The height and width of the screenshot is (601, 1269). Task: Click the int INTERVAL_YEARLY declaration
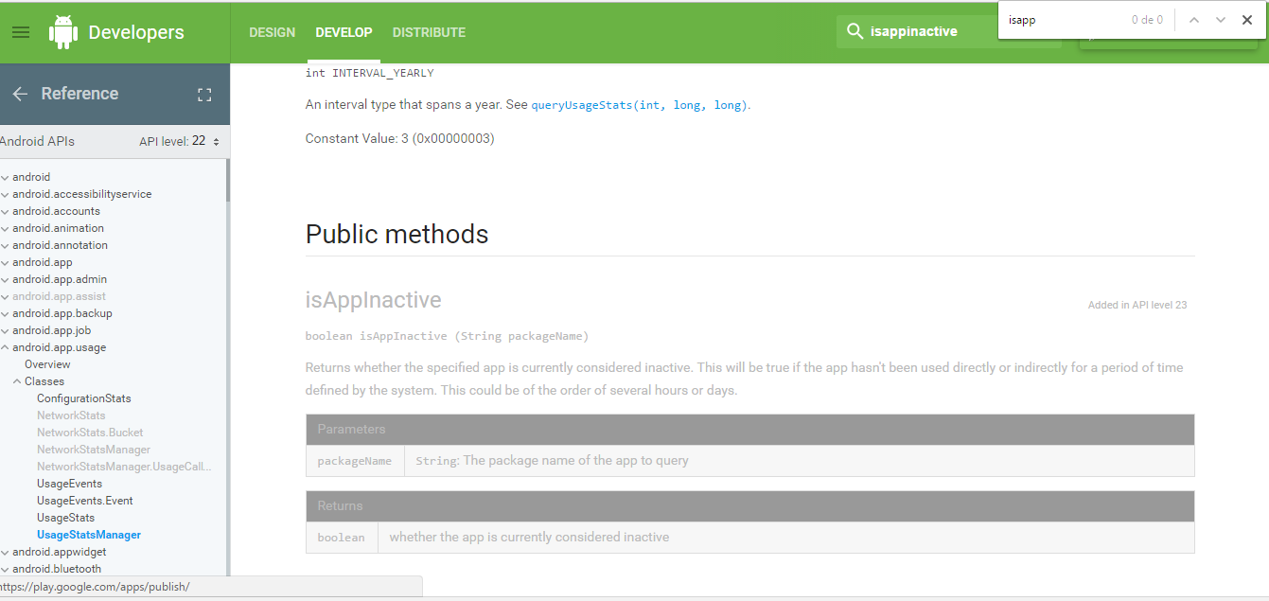pyautogui.click(x=369, y=73)
